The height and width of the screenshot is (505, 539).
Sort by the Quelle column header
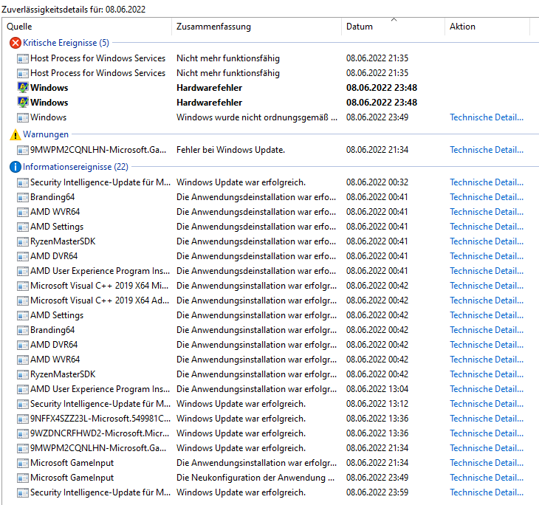tap(86, 27)
